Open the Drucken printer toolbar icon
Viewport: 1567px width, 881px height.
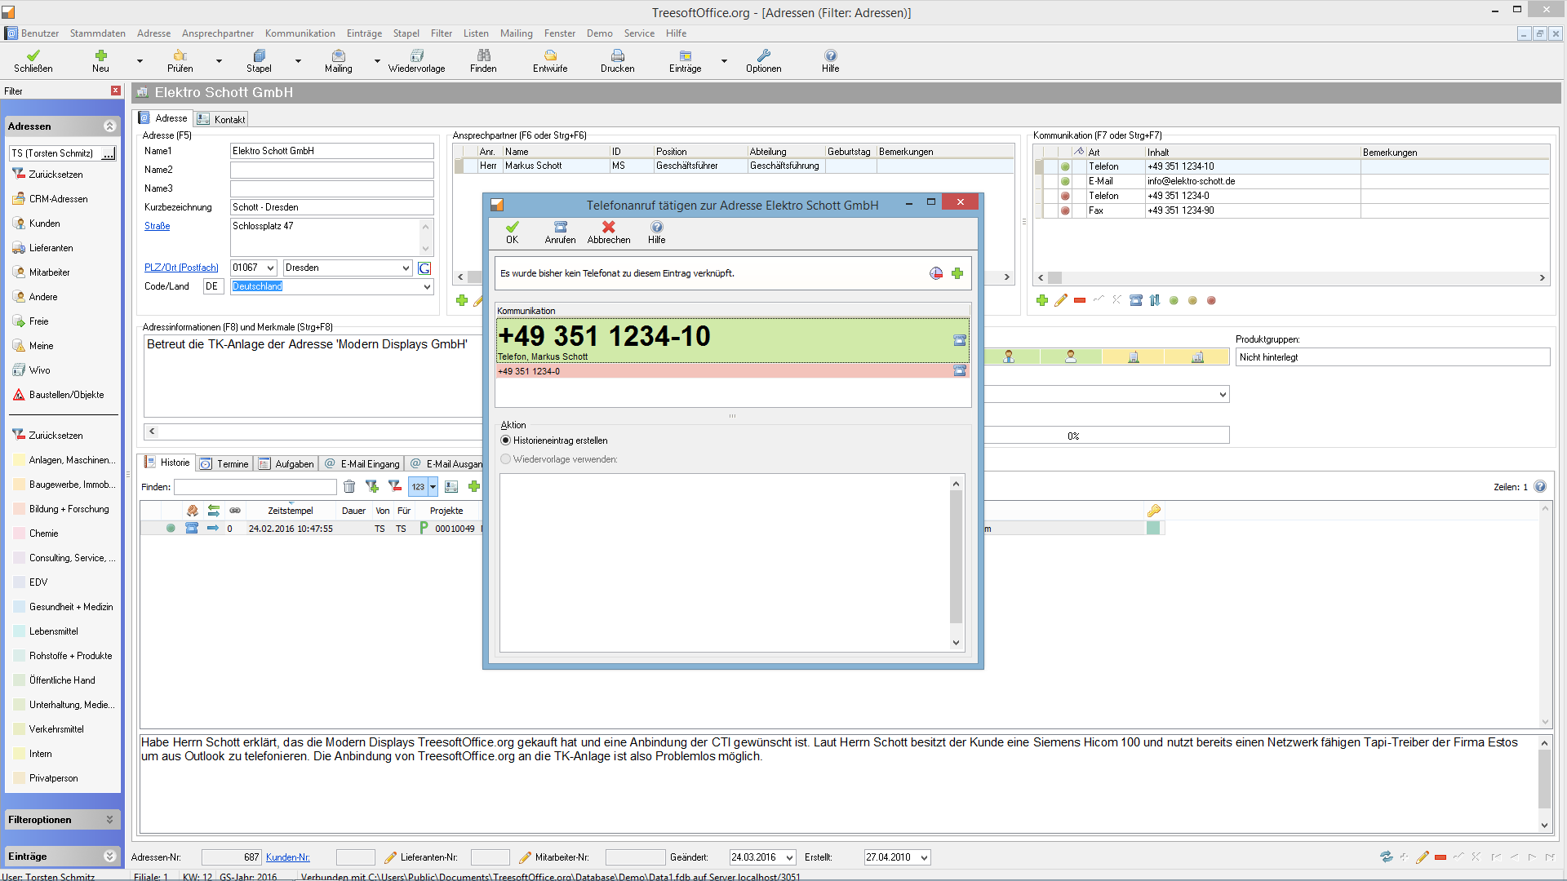point(617,56)
